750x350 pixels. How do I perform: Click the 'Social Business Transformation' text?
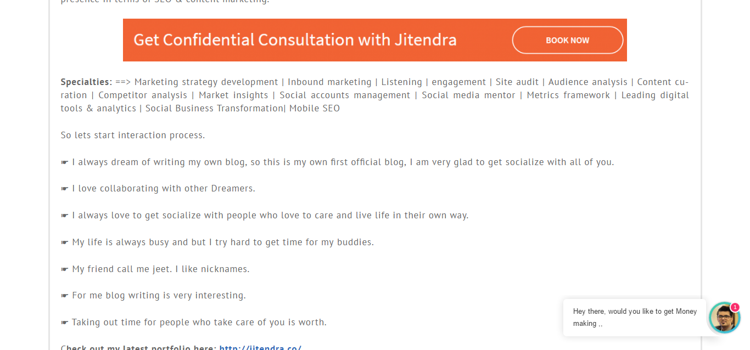point(214,108)
